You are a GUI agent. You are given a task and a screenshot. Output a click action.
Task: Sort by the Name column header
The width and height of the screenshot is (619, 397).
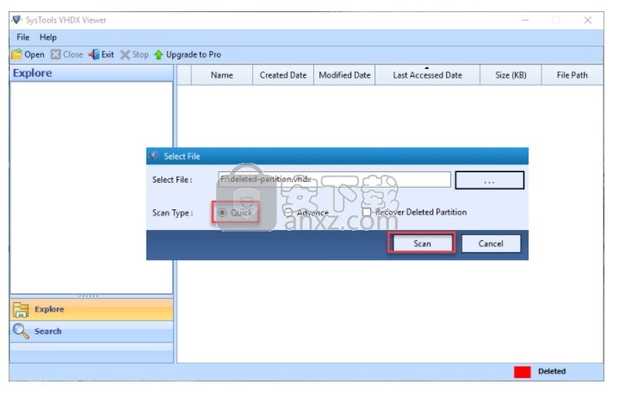(222, 75)
